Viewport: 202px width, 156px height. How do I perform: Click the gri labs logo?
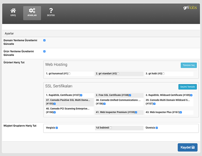pos(190,8)
